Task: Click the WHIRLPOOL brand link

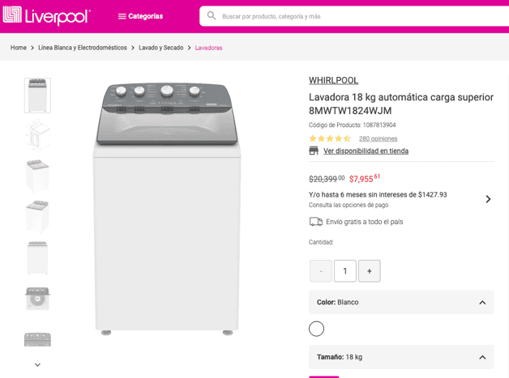Action: click(x=333, y=80)
